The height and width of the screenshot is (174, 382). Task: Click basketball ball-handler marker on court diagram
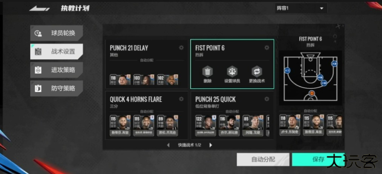point(311,93)
